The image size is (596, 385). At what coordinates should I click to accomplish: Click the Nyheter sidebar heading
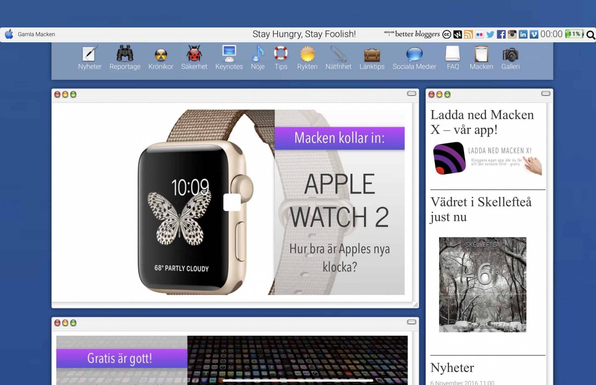452,368
